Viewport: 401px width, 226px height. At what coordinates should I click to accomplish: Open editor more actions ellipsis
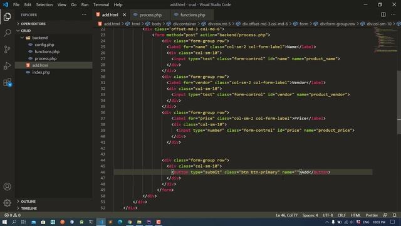(393, 14)
